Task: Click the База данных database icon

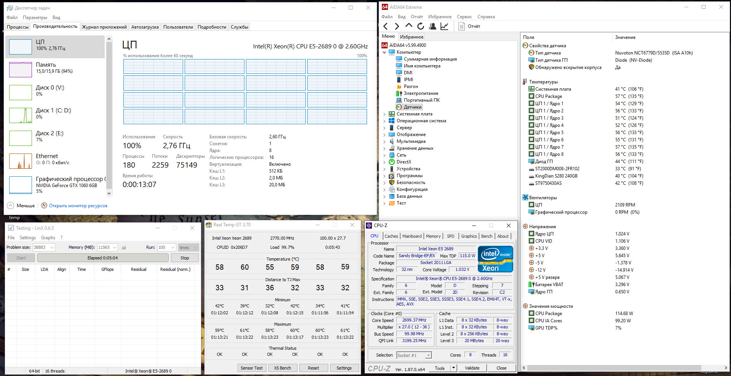Action: [392, 196]
